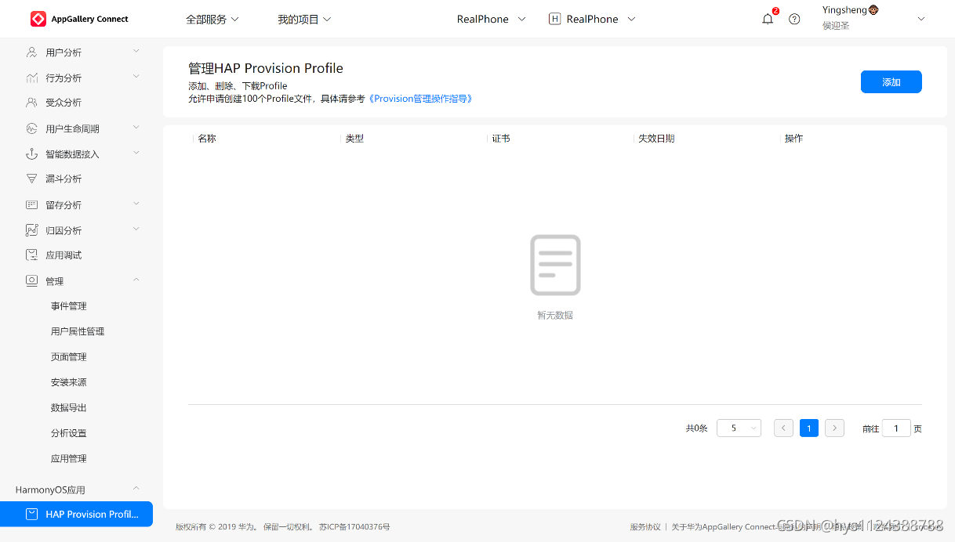
Task: Open 数据导出 in the sidebar
Action: coord(69,408)
